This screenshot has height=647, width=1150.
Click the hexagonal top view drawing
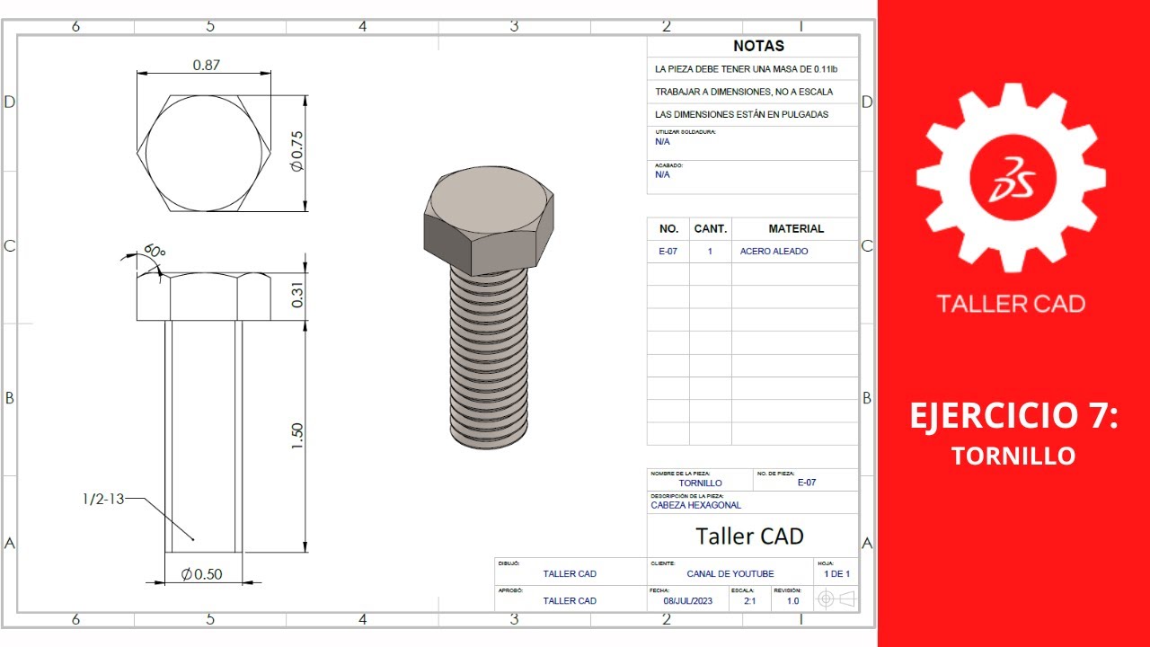(204, 154)
